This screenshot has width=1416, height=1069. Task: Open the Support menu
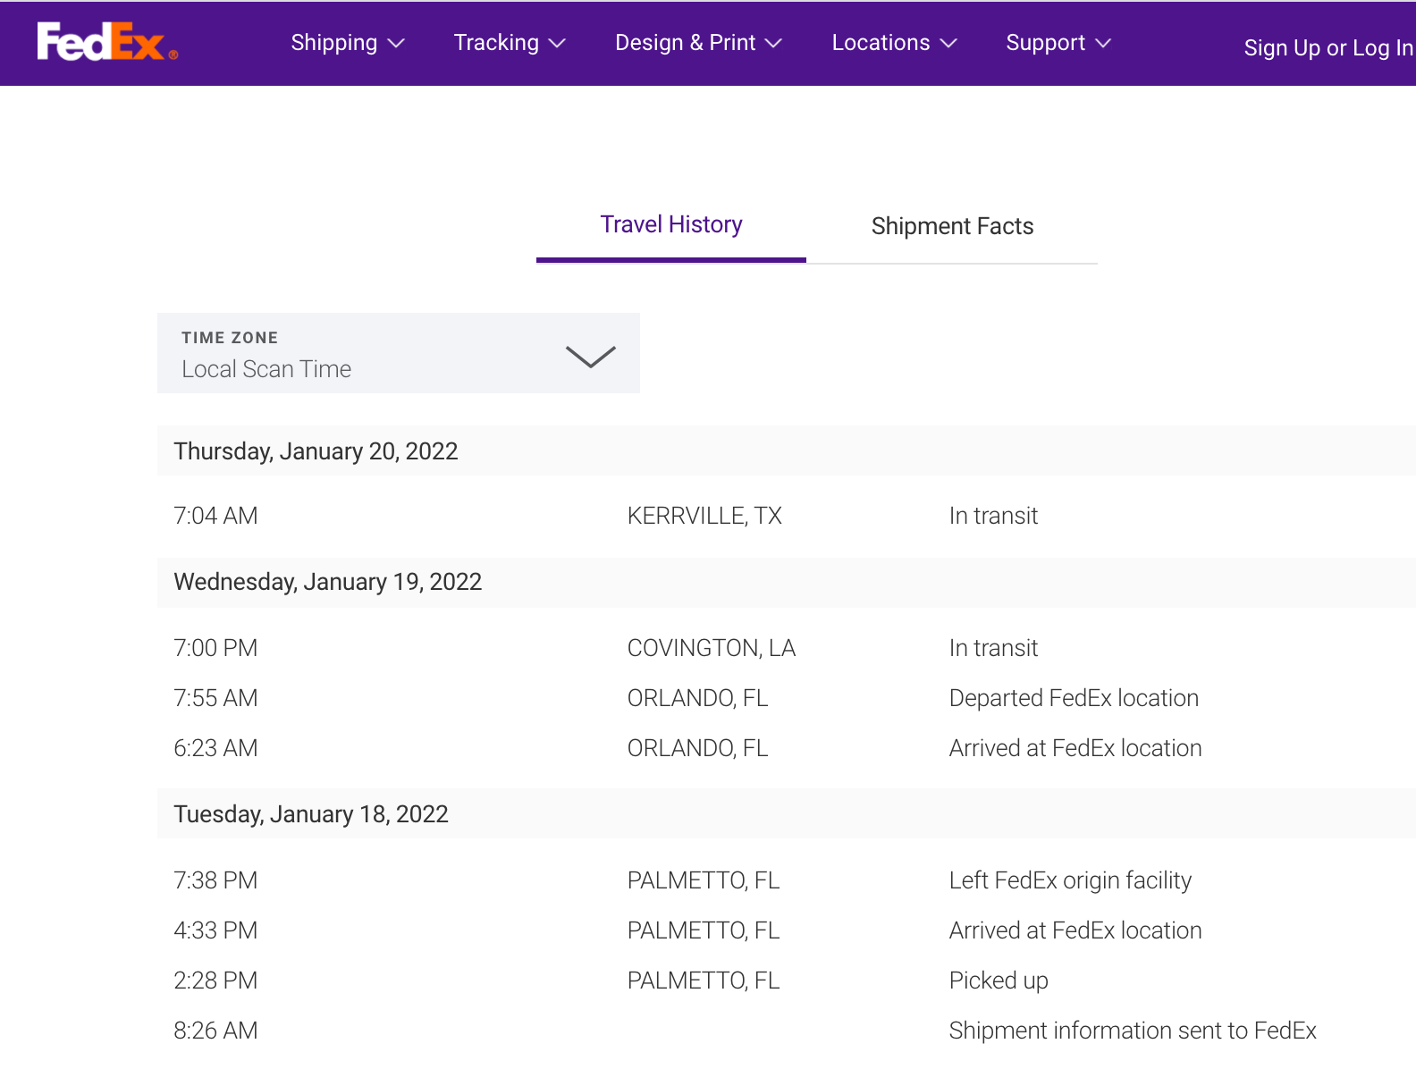pyautogui.click(x=1058, y=43)
